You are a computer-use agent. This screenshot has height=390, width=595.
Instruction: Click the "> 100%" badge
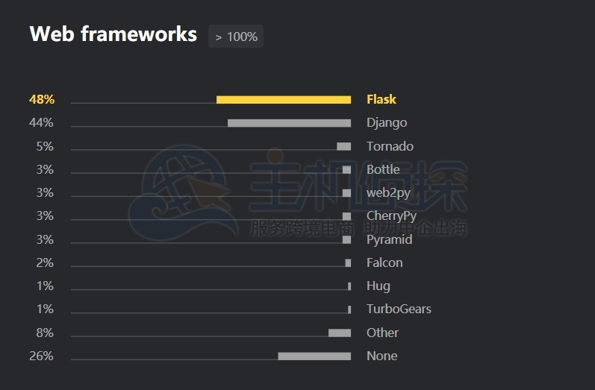tap(236, 37)
